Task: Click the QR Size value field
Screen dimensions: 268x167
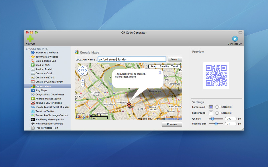Action: tap(230, 119)
